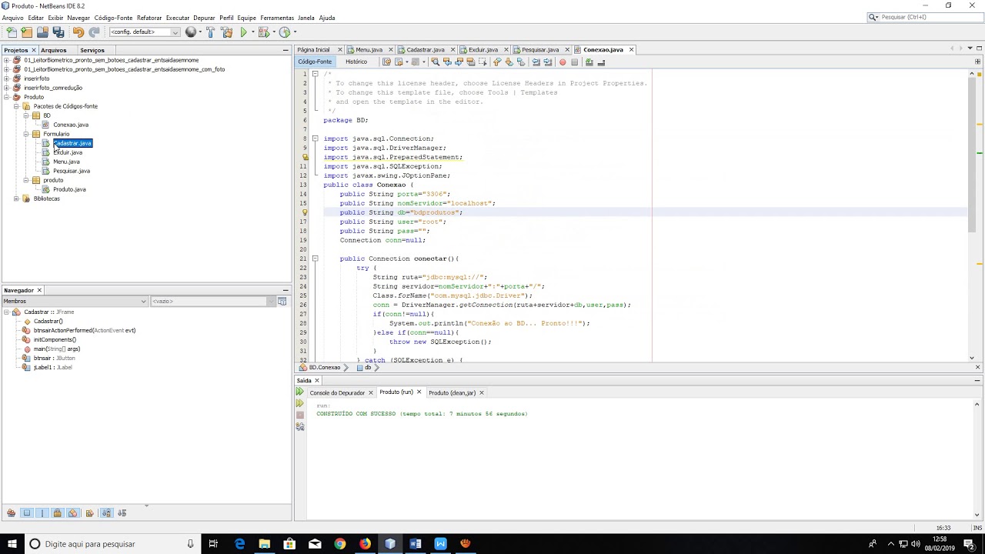Click the New File toolbar icon
Viewport: 985px width, 554px height.
click(11, 32)
